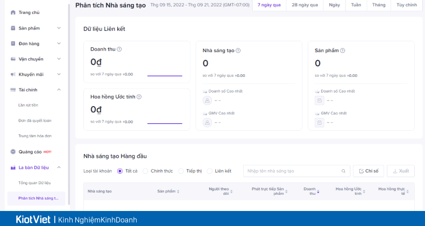Click info icon next to Hoa hồng Ước tính
This screenshot has height=226, width=425.
(139, 97)
